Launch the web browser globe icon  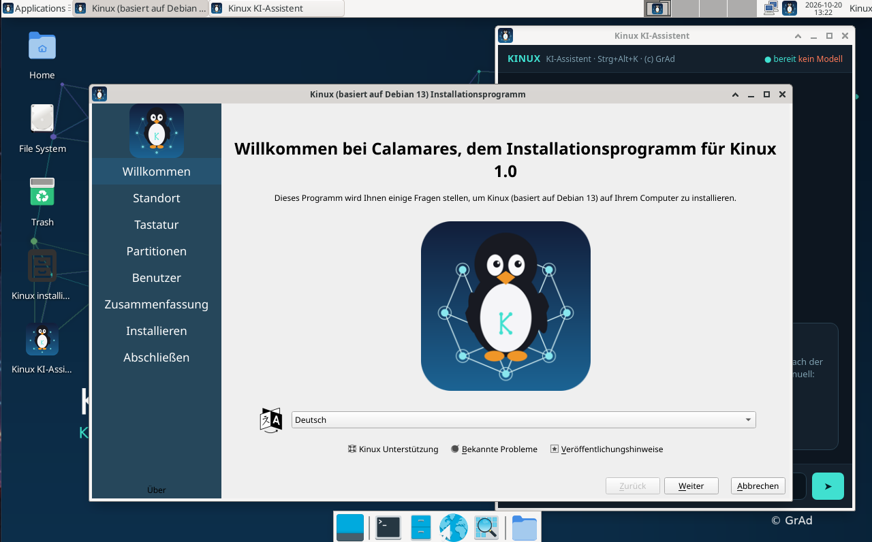click(453, 528)
